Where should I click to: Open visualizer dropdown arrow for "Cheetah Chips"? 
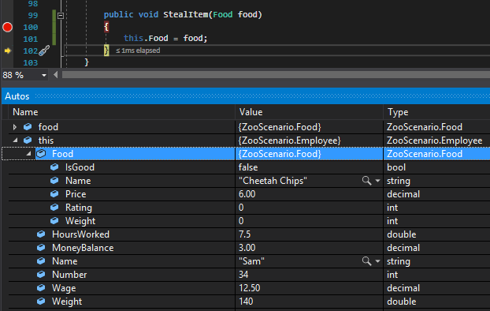(x=377, y=181)
